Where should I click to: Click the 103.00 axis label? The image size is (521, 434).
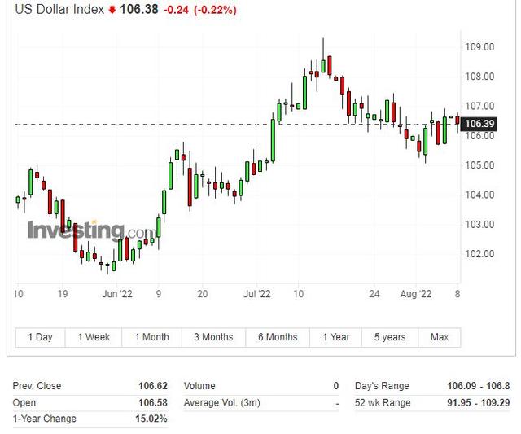point(479,224)
